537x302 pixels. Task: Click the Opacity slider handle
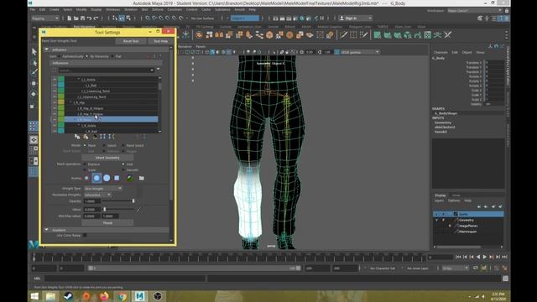[133, 201]
